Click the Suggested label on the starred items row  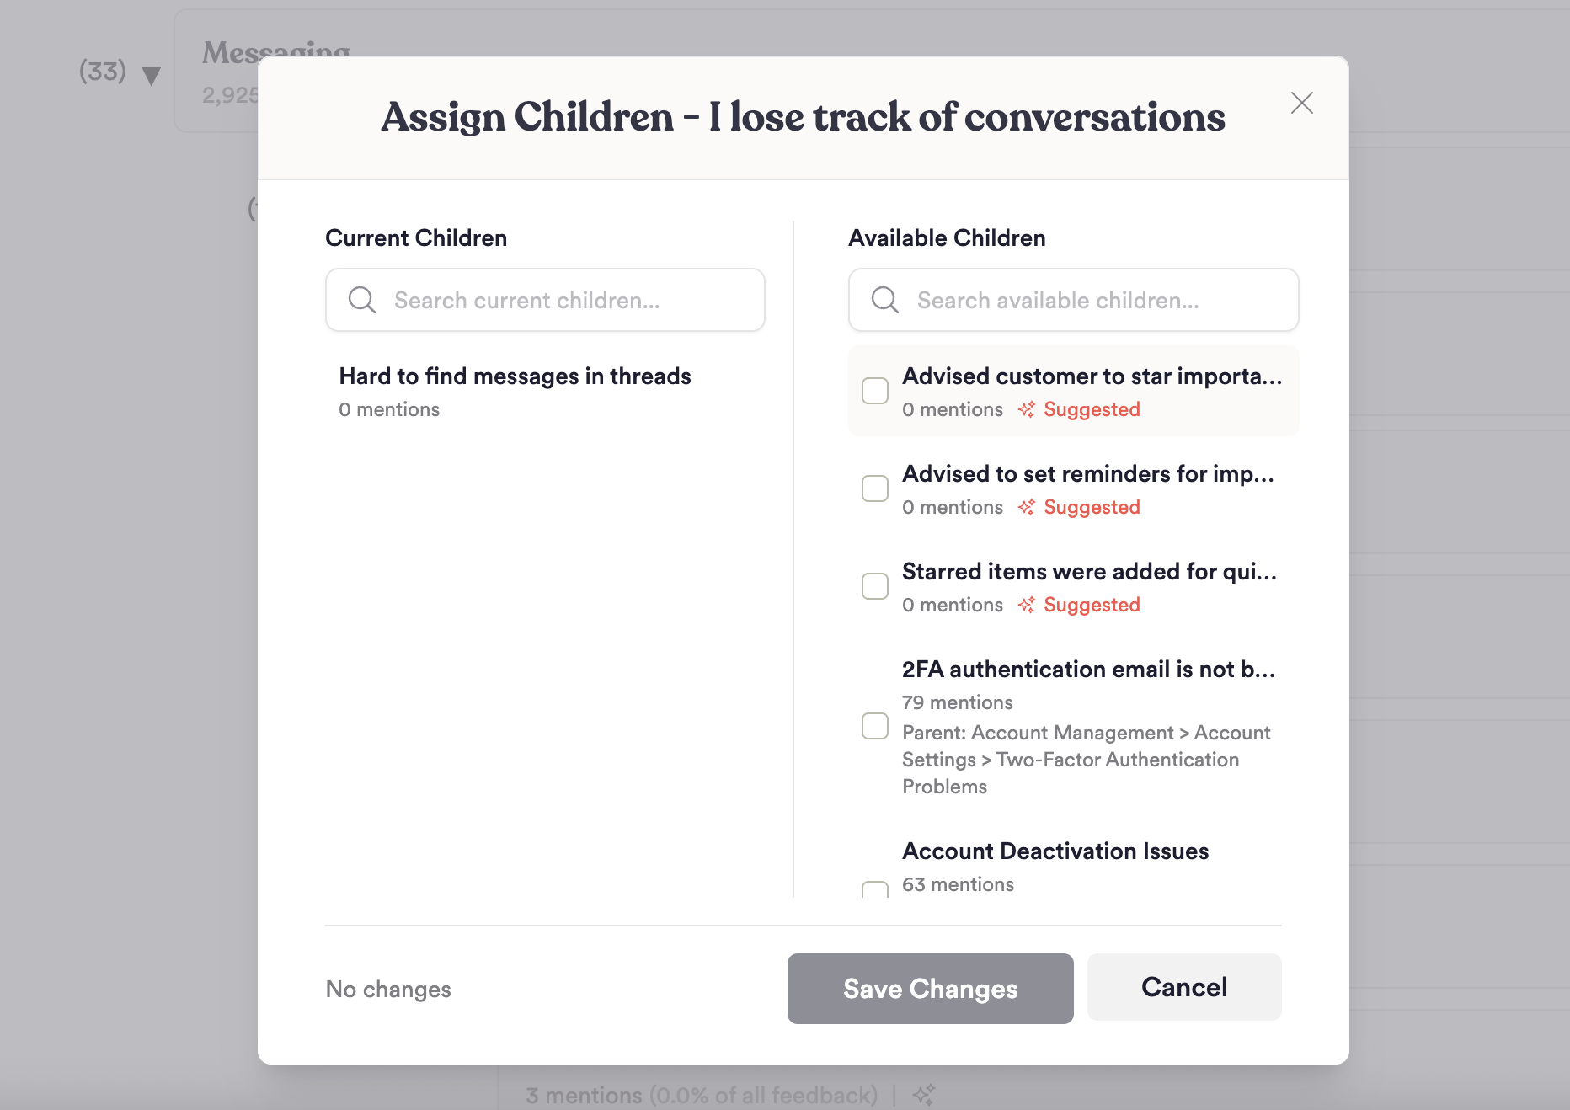tap(1092, 605)
